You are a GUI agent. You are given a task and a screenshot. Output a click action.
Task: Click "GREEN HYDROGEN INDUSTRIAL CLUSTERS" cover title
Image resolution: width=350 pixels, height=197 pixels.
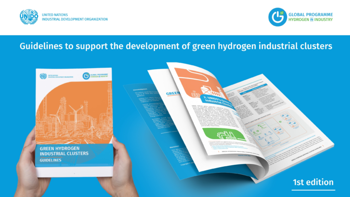click(x=64, y=151)
